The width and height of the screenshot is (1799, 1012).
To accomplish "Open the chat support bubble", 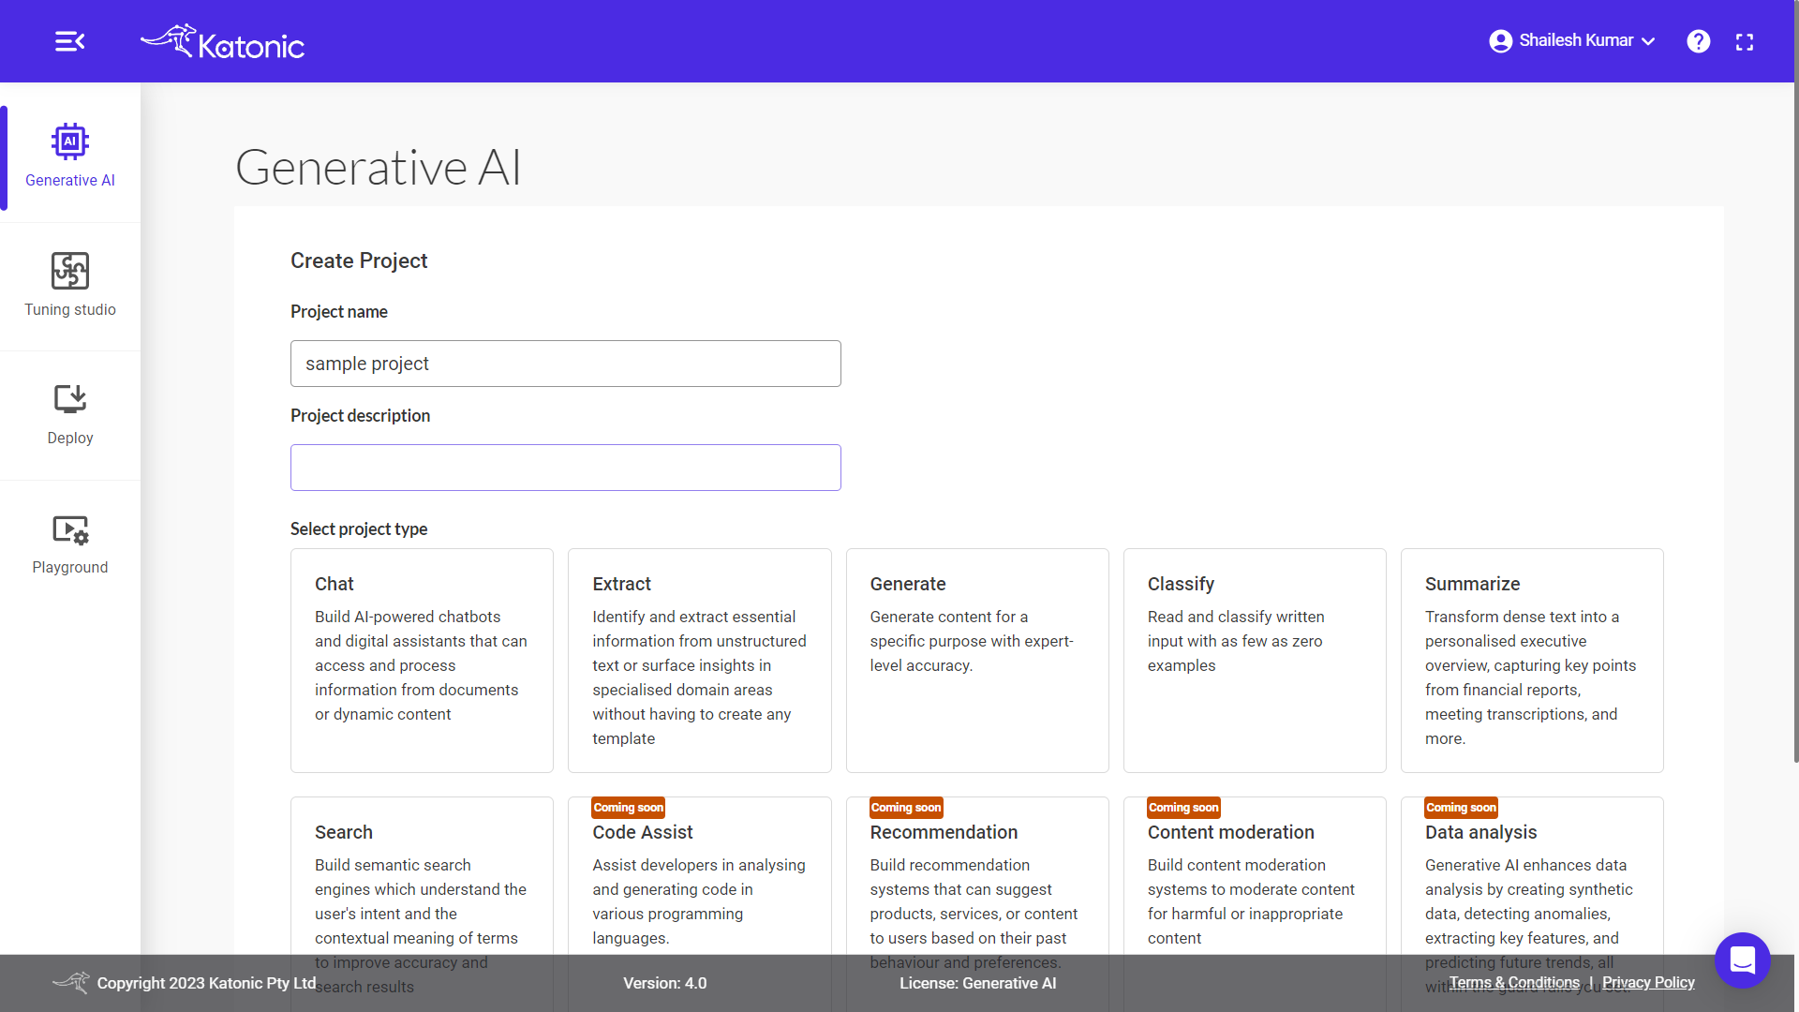I will point(1742,960).
